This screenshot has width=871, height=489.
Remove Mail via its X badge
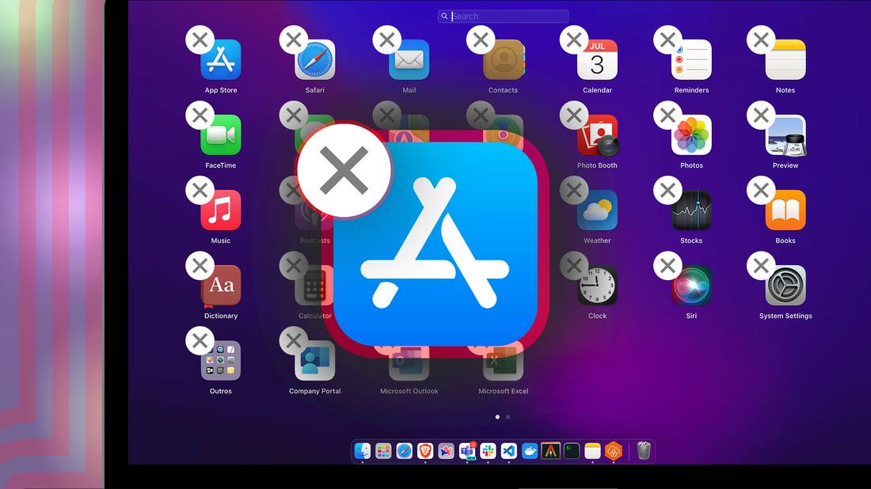pos(387,40)
